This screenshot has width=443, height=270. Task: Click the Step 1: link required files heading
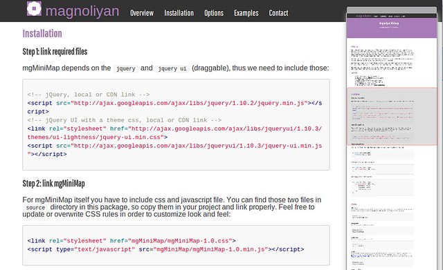click(55, 52)
